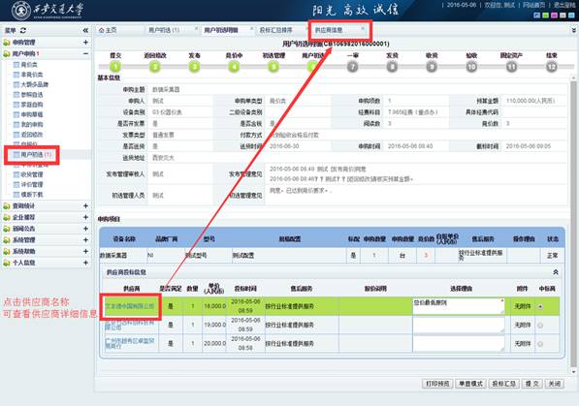Screen dimensions: 579x406
Task: Expand the 系统帮助 group plus sign
Action: click(x=85, y=251)
